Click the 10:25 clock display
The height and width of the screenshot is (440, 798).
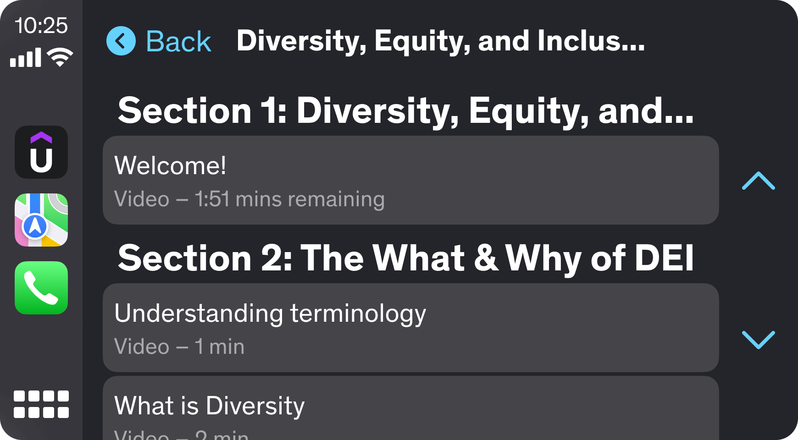41,26
